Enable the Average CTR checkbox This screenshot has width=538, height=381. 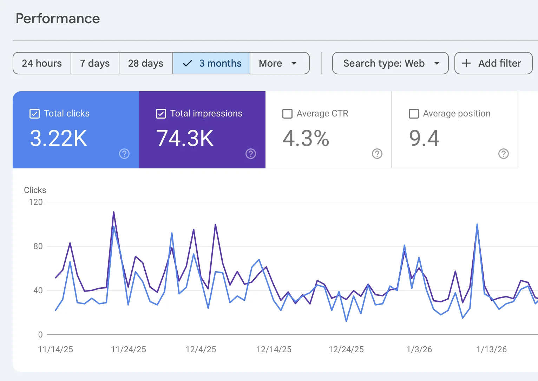[287, 113]
